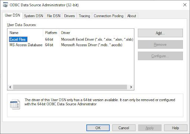Click the data source info icon
Screen dimensions: 190x134
(15, 104)
